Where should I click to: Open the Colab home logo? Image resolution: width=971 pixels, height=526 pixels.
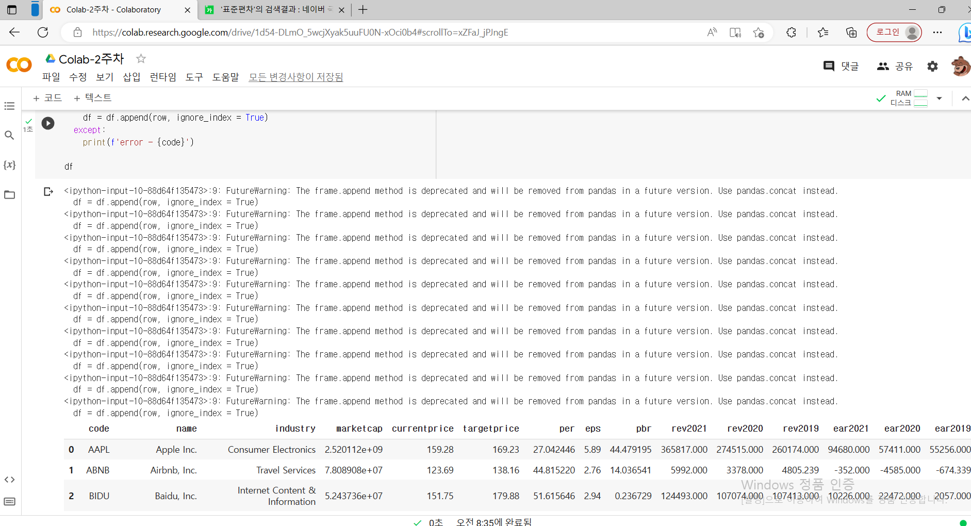pyautogui.click(x=19, y=65)
